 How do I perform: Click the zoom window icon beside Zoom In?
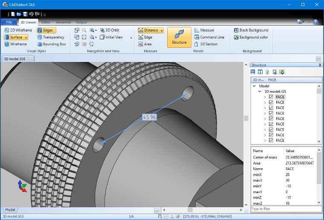pos(84,30)
